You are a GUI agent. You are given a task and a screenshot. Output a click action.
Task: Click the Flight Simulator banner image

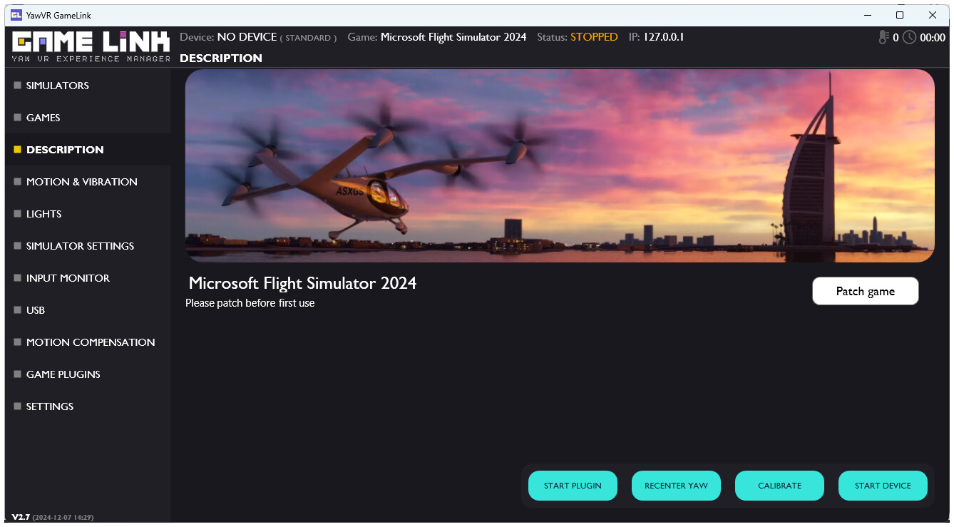tap(559, 165)
